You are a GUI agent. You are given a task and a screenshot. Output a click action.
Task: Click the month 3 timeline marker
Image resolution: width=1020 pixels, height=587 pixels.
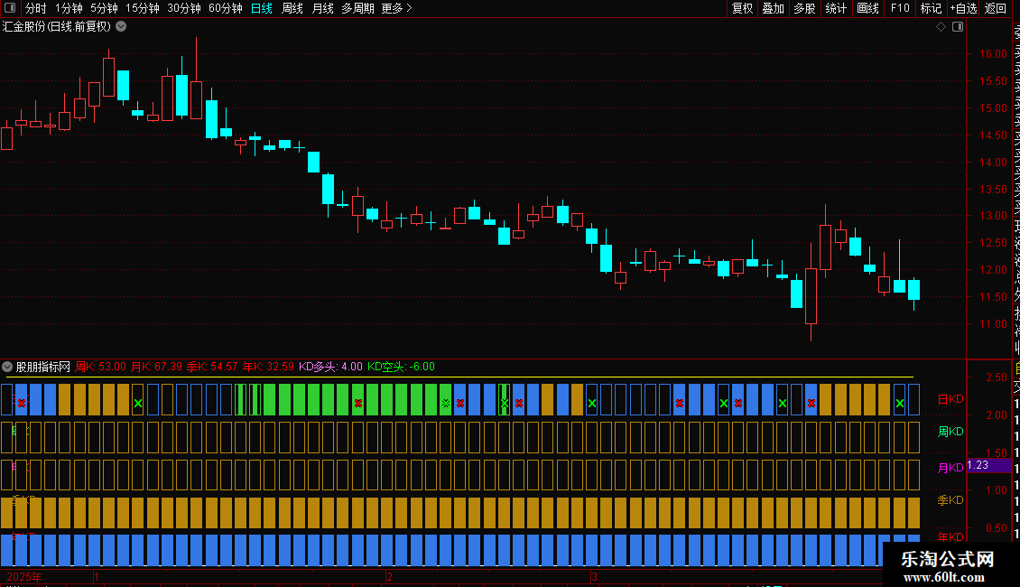click(594, 577)
